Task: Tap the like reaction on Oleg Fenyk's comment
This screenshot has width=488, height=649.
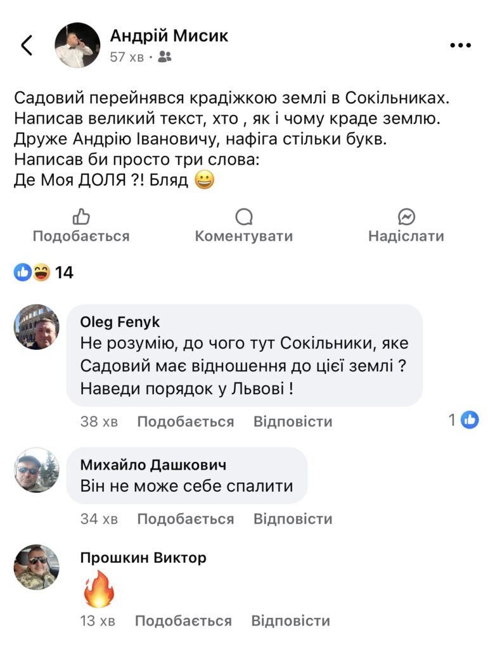Action: tap(469, 420)
